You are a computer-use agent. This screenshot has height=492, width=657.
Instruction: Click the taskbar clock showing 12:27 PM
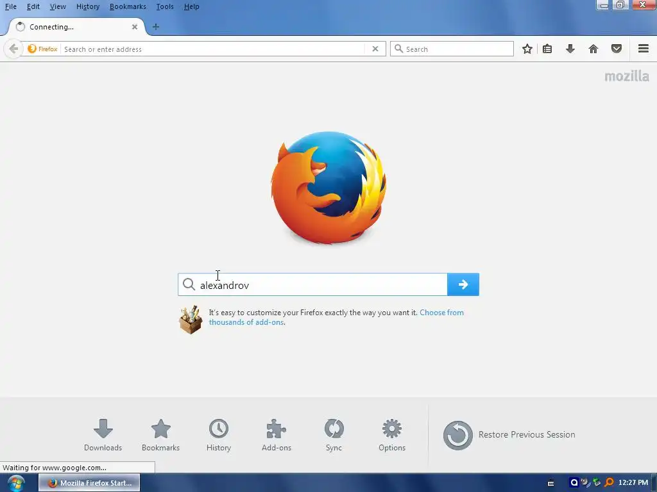coord(633,483)
